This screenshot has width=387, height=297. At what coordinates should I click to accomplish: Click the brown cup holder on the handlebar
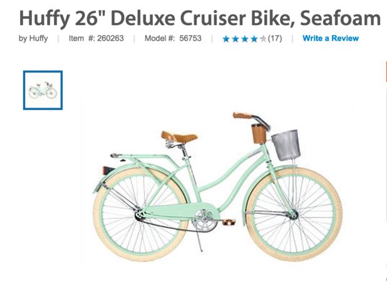pyautogui.click(x=259, y=134)
